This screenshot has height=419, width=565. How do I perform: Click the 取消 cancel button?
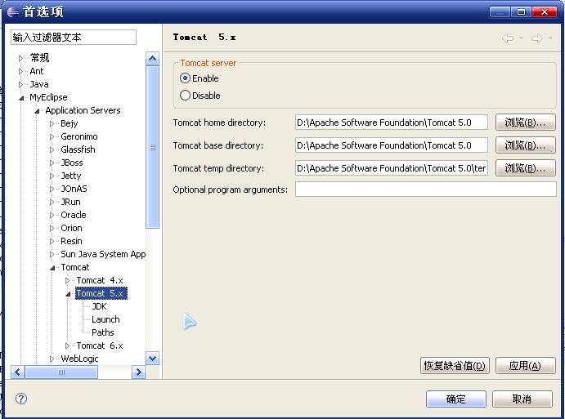[x=522, y=399]
